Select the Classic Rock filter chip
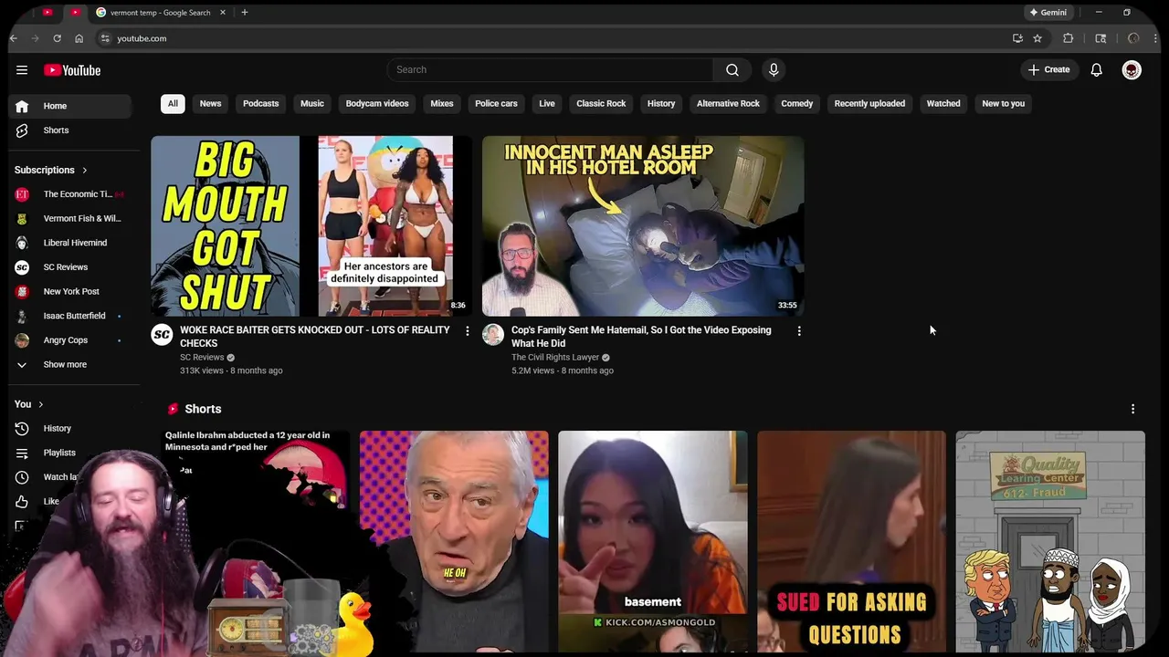Screen dimensions: 1169x657 click(x=601, y=103)
